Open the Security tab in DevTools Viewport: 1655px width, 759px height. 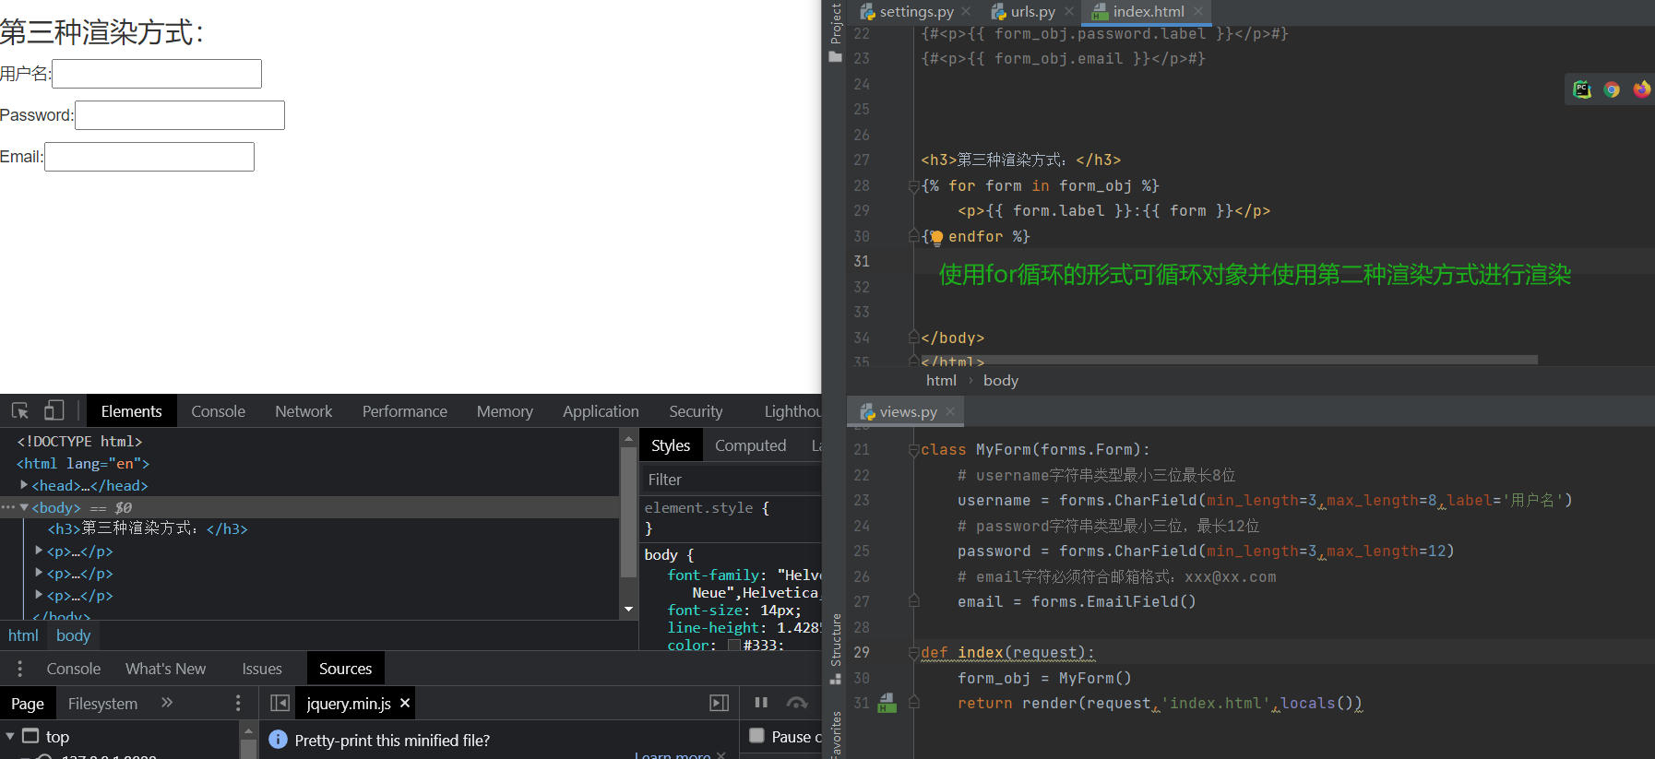(696, 411)
